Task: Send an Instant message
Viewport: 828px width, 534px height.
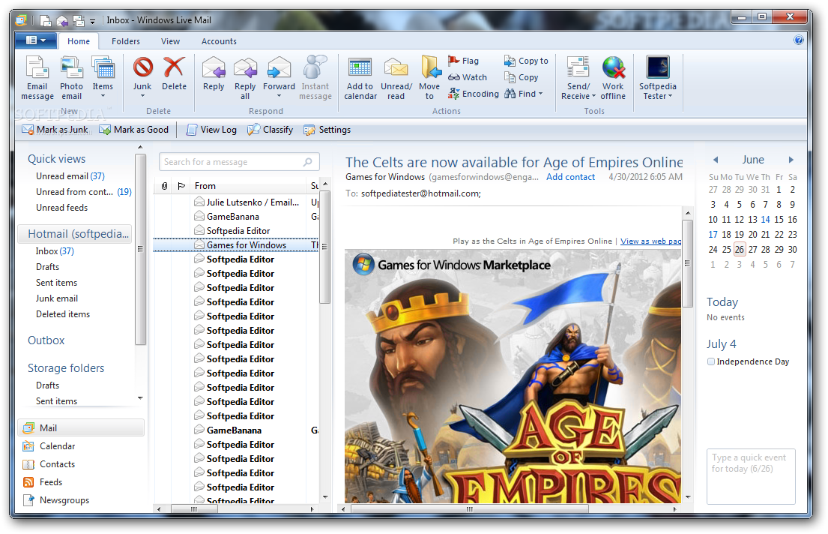Action: [315, 77]
